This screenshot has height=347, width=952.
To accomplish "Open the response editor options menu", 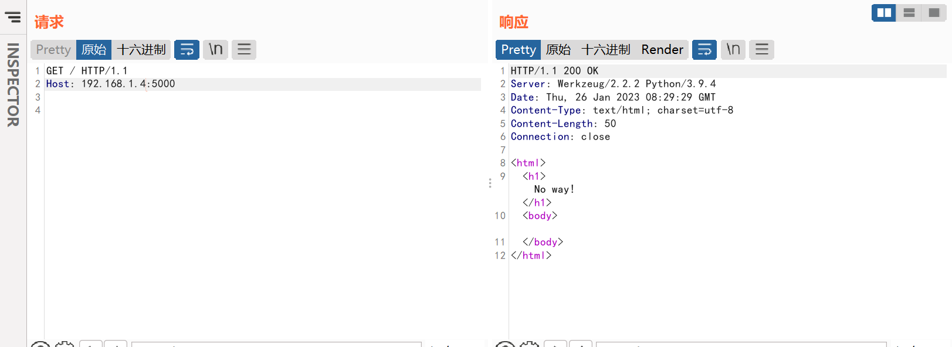I will 761,50.
